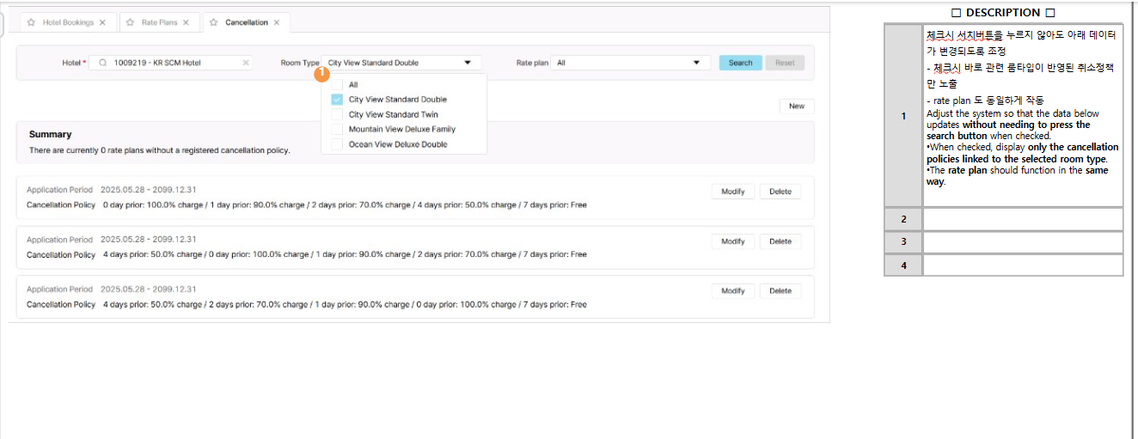Image resolution: width=1138 pixels, height=439 pixels.
Task: Switch to the Rate Plans tab
Action: point(159,22)
